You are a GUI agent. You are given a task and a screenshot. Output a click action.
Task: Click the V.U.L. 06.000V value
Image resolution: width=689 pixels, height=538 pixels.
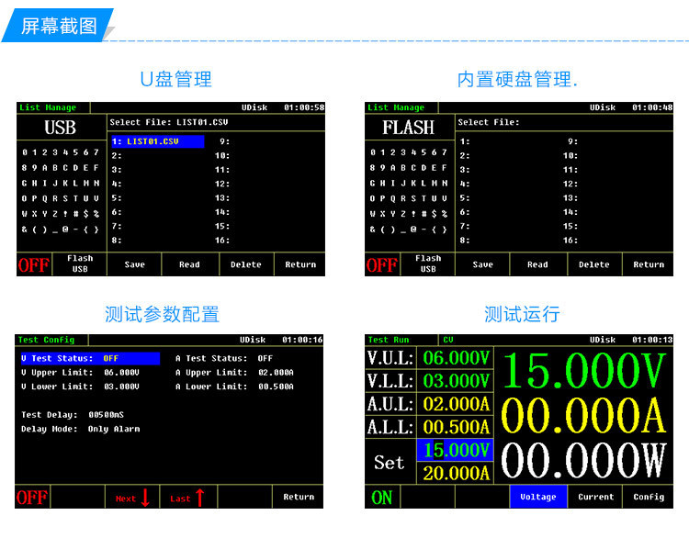[x=456, y=358]
